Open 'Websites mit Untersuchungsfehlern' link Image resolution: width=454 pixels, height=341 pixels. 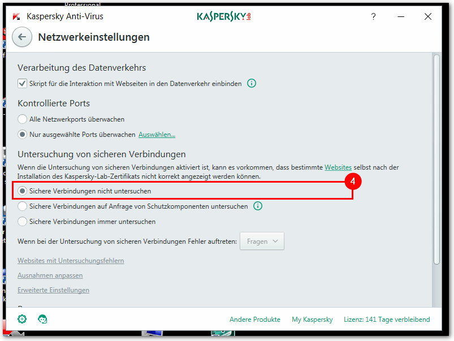(x=71, y=261)
